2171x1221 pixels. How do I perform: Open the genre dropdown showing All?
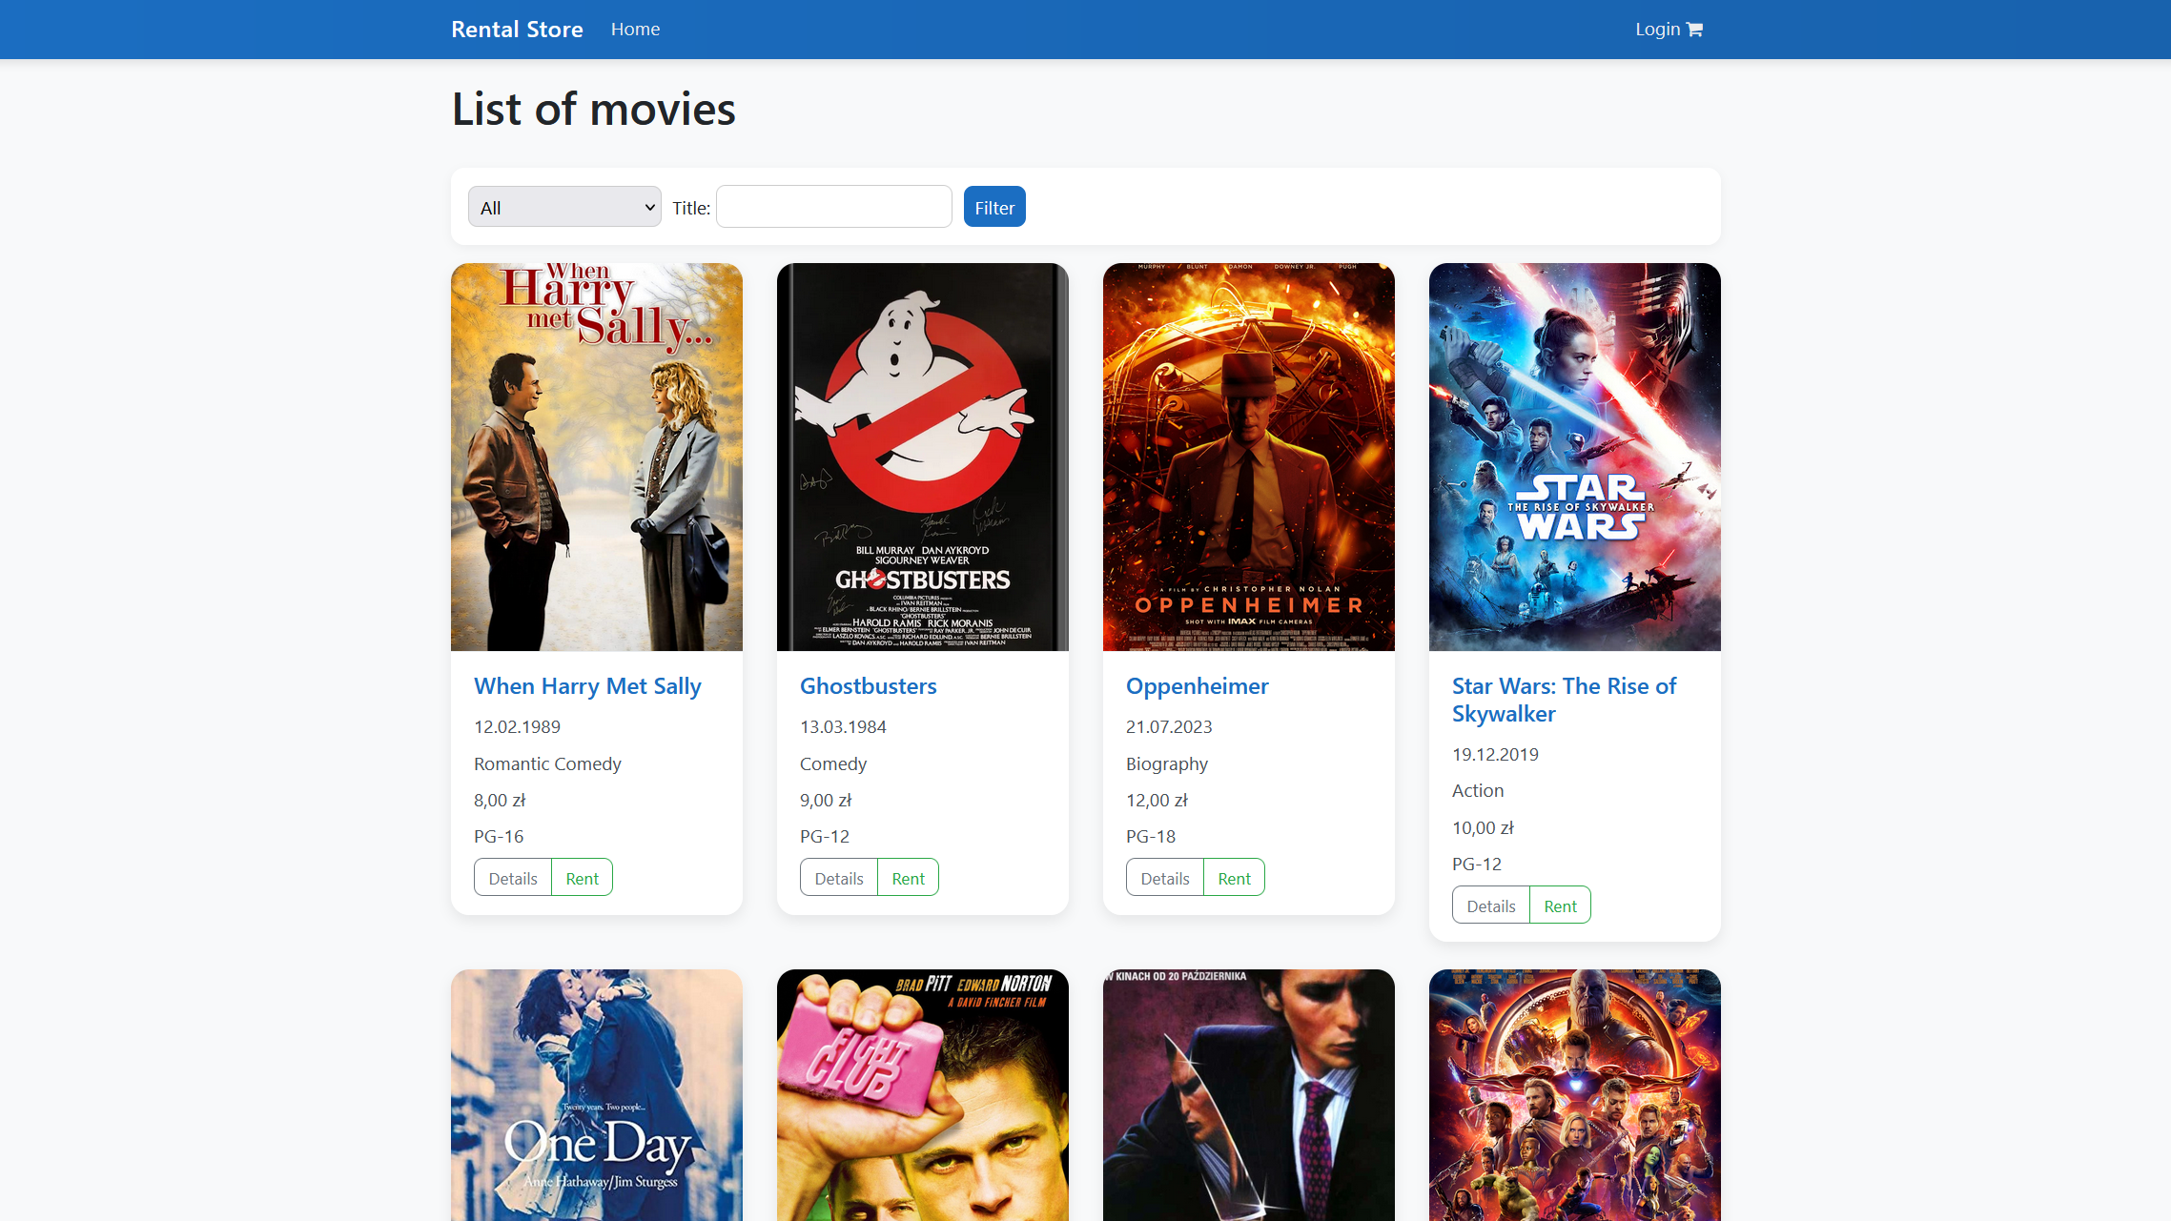tap(564, 207)
